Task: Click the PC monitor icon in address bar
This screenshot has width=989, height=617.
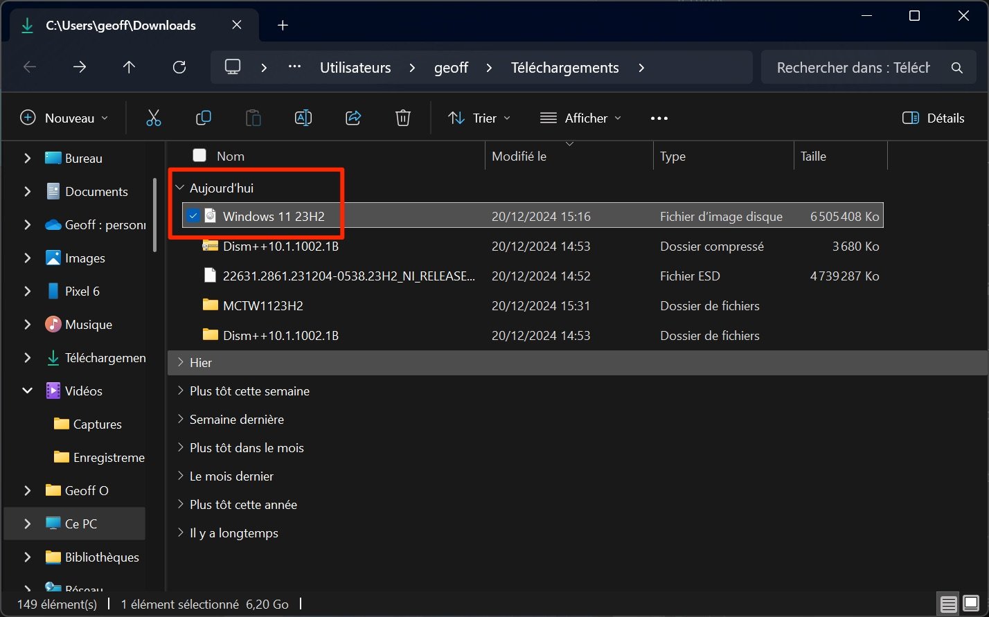Action: click(233, 67)
